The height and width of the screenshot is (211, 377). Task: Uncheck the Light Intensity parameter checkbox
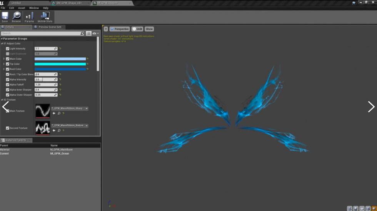pyautogui.click(x=7, y=49)
